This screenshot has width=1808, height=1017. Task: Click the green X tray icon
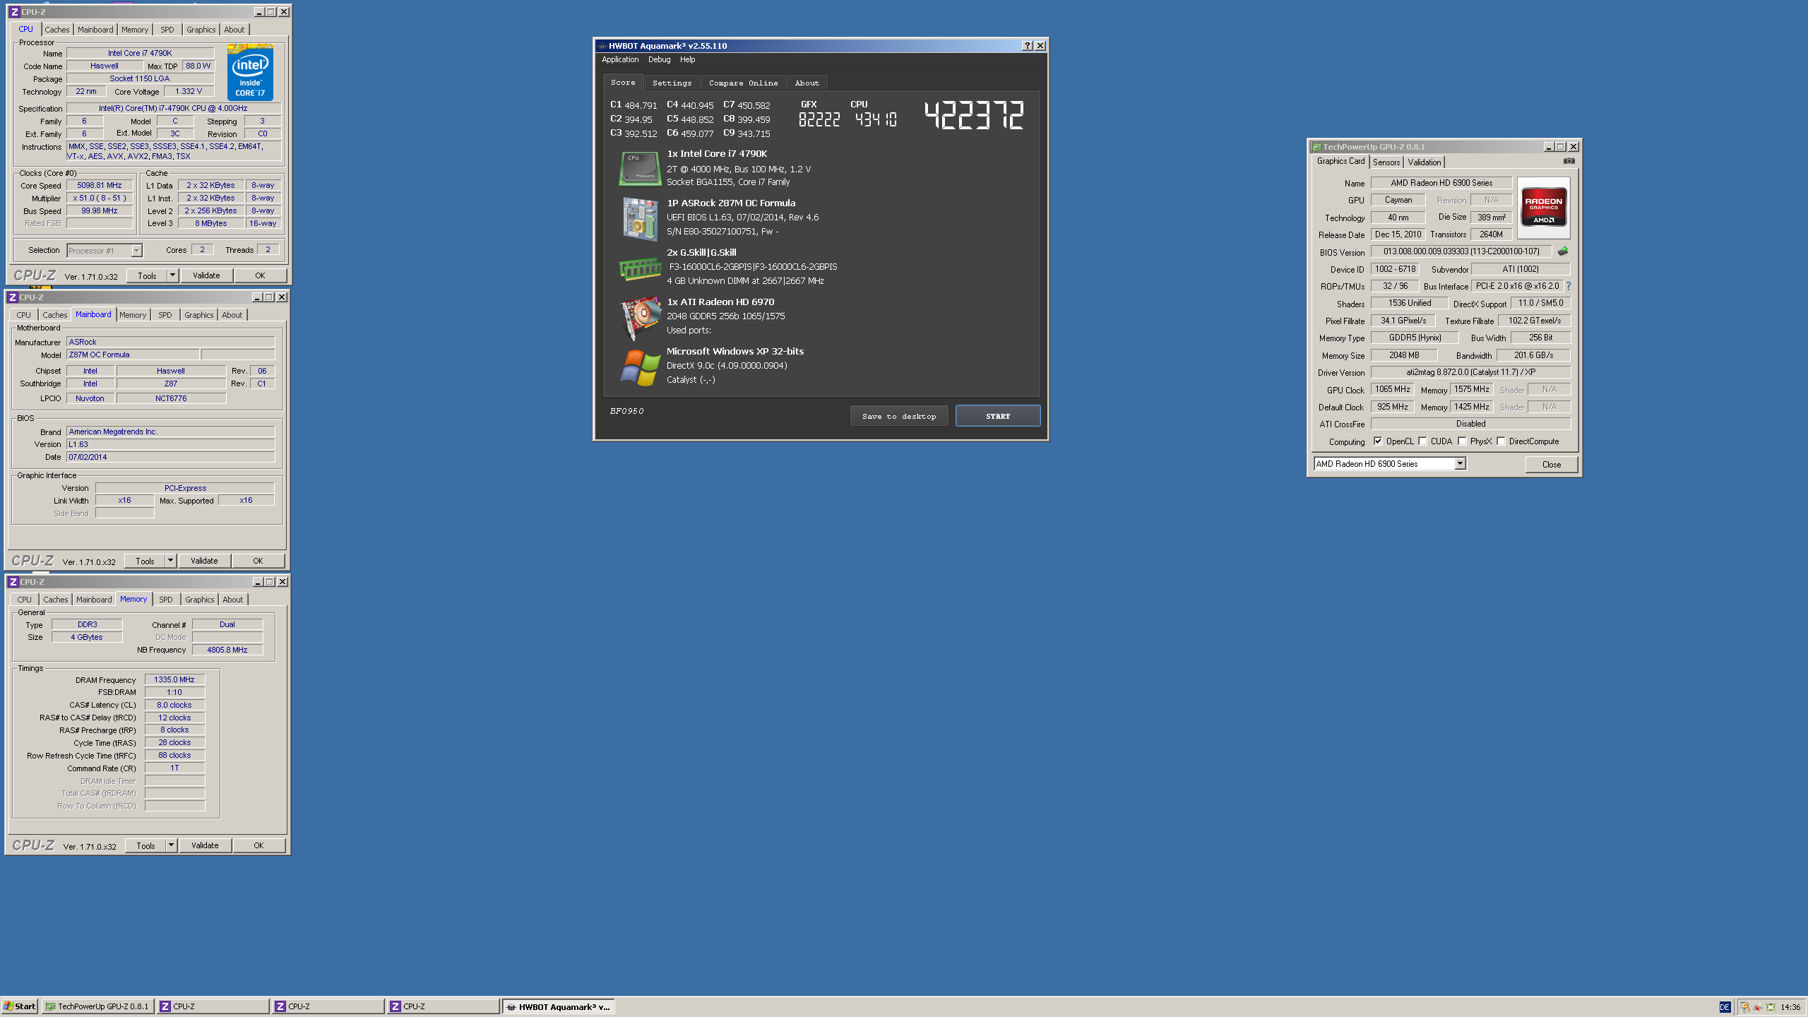point(1770,1007)
